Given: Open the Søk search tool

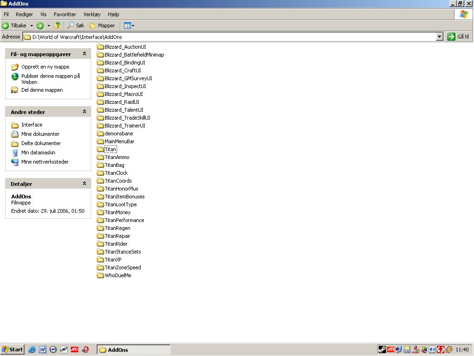Looking at the screenshot, I should click(76, 26).
